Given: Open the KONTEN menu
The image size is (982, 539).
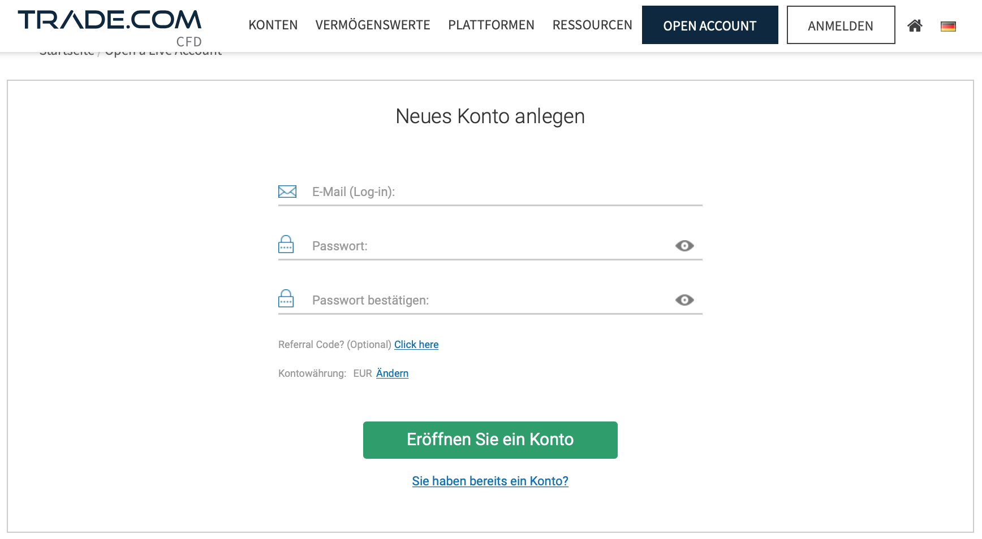Looking at the screenshot, I should [x=273, y=25].
